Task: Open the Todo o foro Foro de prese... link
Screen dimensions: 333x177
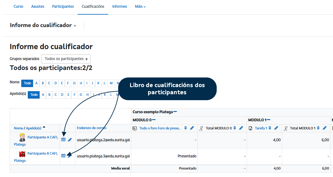Action: point(160,128)
